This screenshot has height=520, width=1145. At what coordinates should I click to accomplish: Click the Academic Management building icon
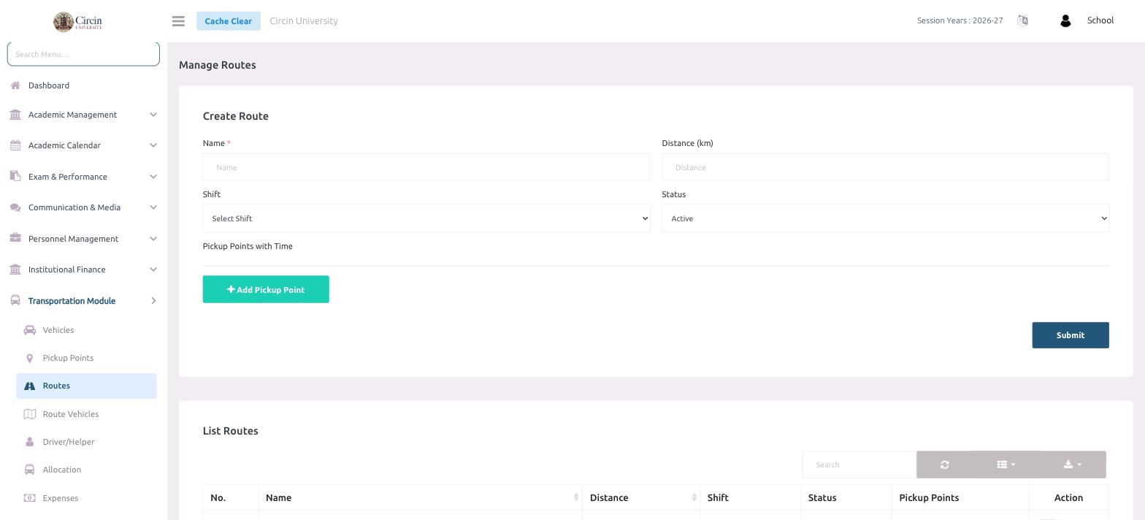coord(15,115)
